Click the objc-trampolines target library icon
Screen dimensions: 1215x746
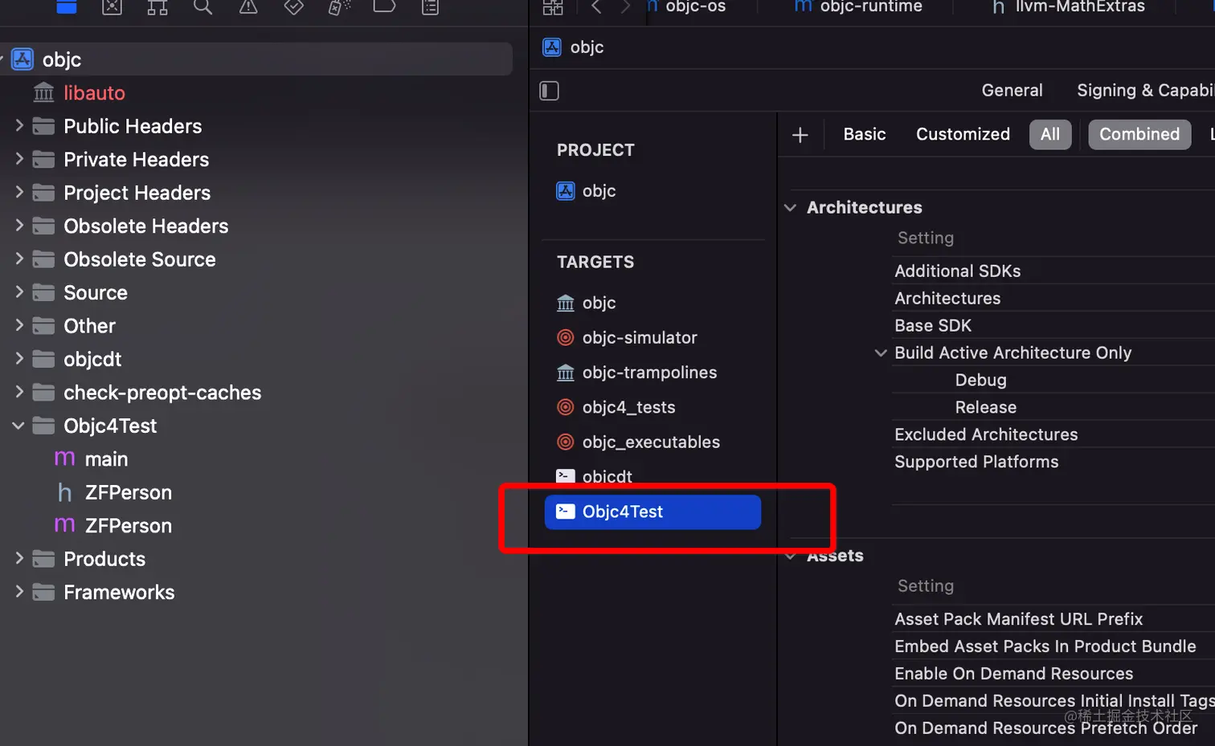[566, 373]
